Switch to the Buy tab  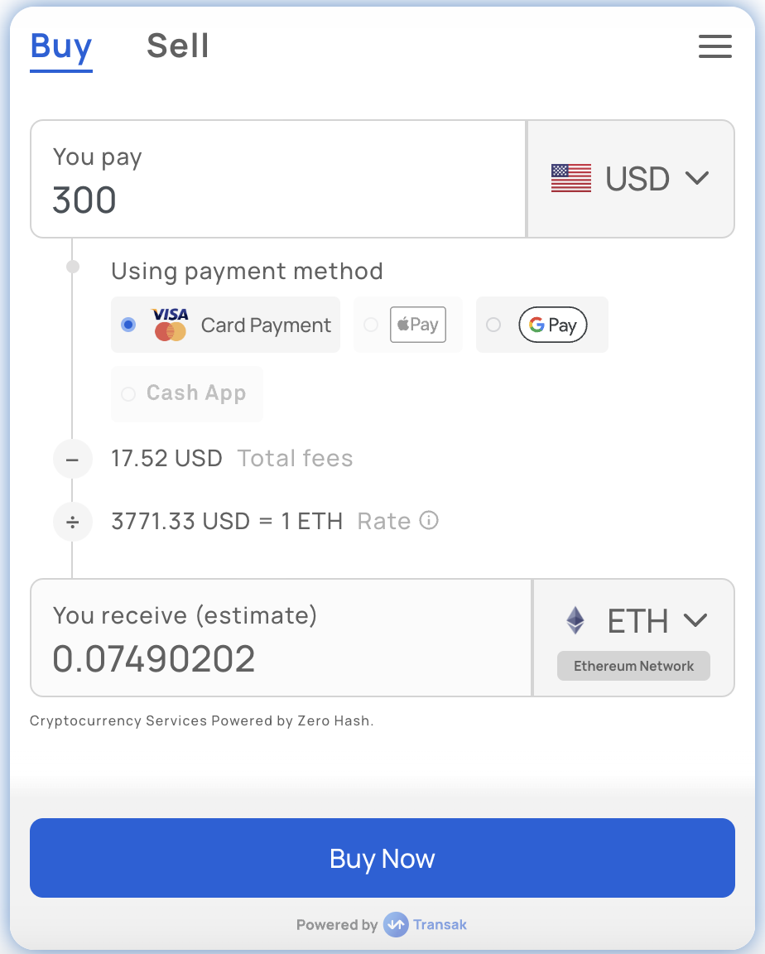click(61, 47)
